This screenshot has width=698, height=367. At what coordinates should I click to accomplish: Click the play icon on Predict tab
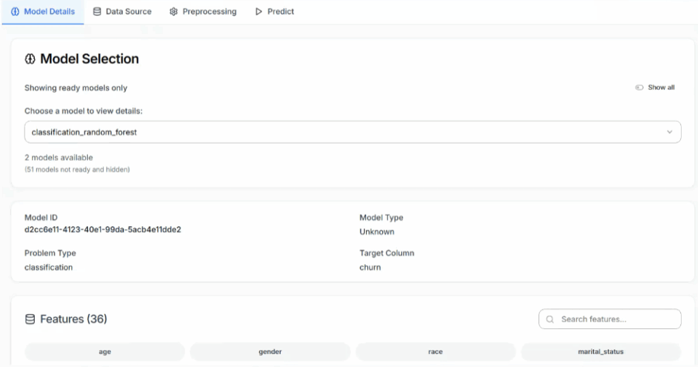258,12
